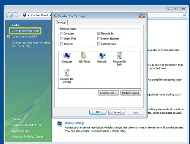
Task: Open Connect to a projector link
Action: tap(31, 44)
